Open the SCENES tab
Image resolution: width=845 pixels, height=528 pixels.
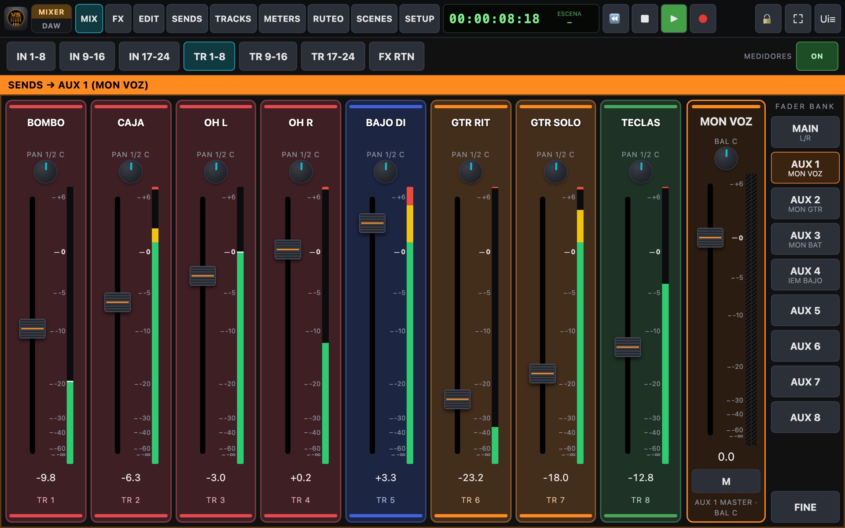(374, 18)
